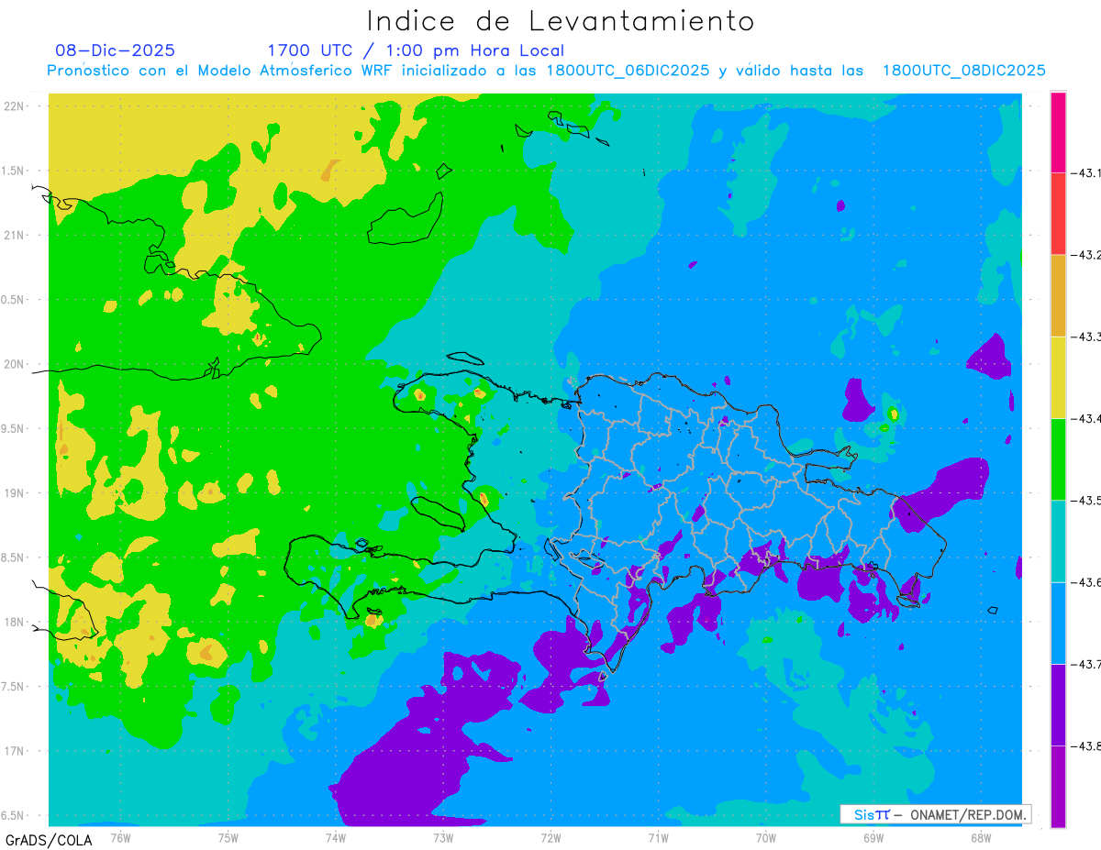Click the '1.5N' latitude label
1101x850 pixels.
(14, 171)
